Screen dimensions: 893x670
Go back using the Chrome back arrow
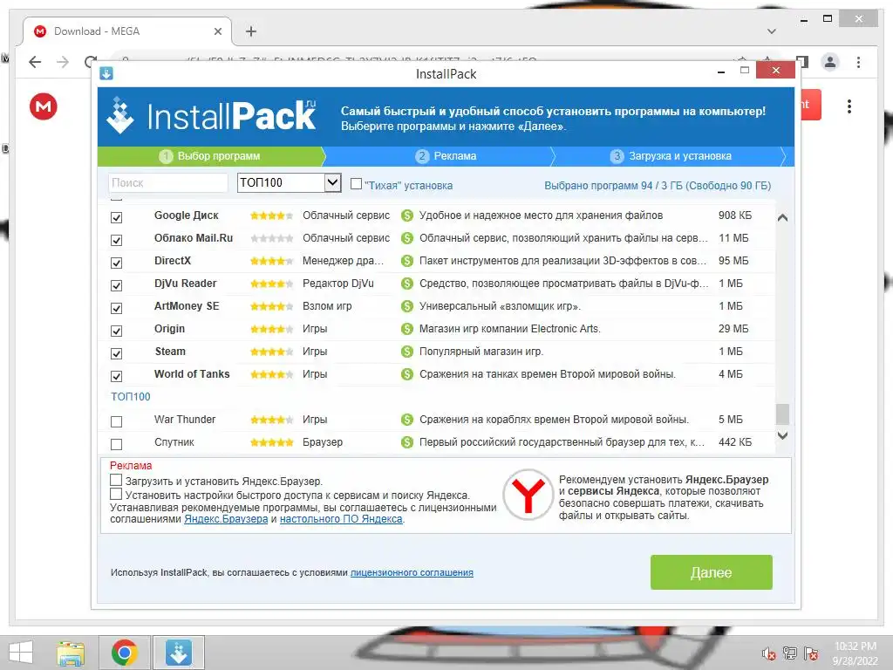click(x=35, y=62)
